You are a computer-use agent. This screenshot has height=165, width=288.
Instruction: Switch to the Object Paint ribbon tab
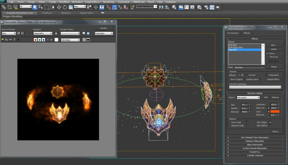[86, 13]
